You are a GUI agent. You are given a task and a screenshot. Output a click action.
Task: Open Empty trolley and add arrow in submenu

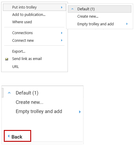pos(127,24)
